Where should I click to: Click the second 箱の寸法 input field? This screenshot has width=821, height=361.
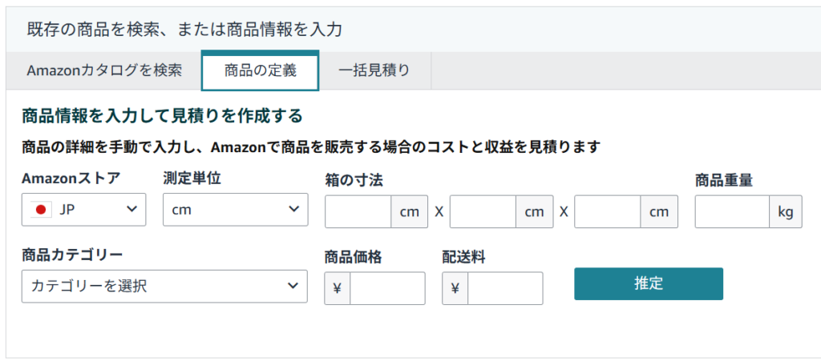(483, 212)
